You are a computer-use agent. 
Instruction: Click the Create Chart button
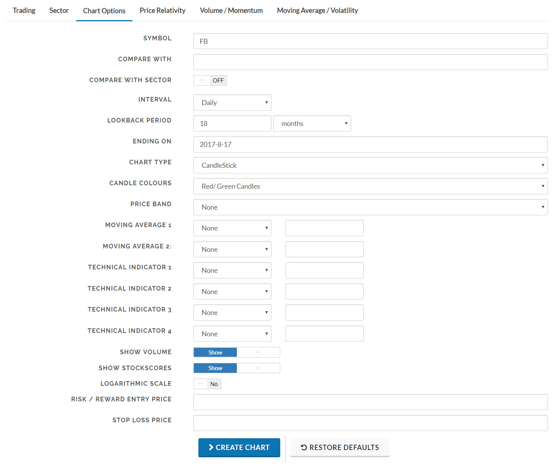239,447
